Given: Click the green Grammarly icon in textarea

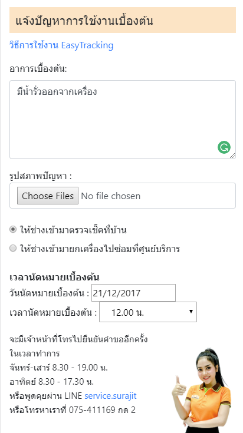Looking at the screenshot, I should [224, 147].
